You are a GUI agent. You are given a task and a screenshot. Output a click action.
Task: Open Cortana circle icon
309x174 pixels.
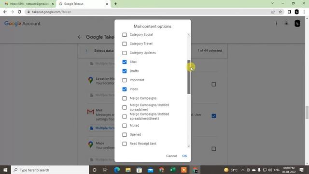tap(95, 170)
